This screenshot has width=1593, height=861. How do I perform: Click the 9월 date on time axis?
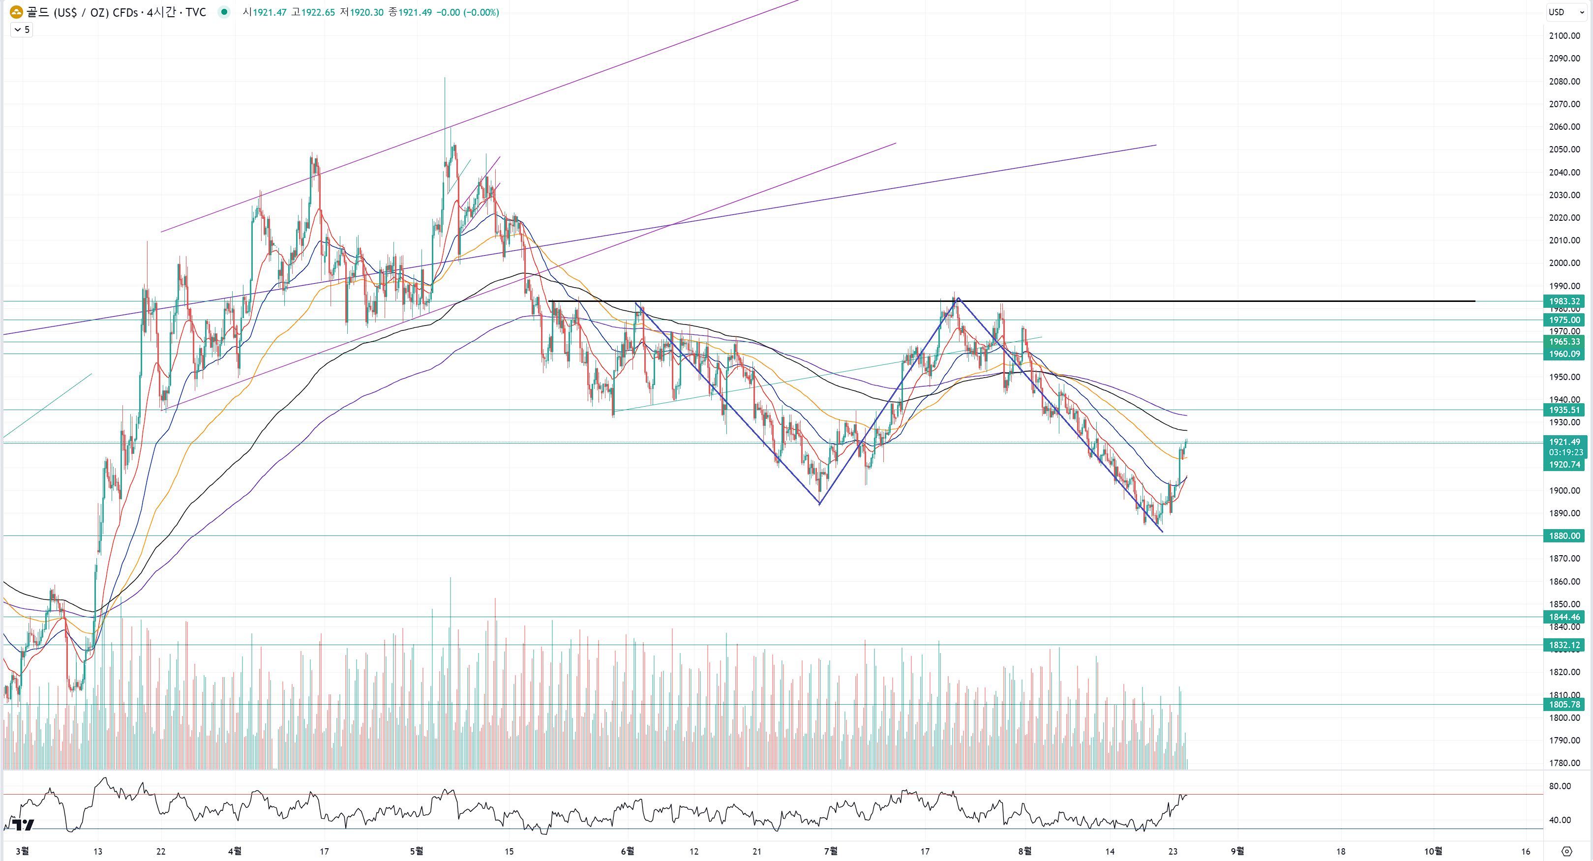(x=1237, y=851)
